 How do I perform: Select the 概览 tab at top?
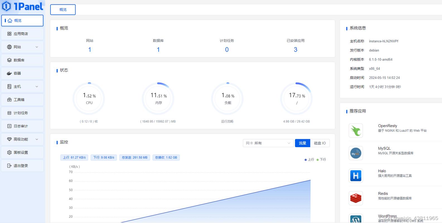pyautogui.click(x=63, y=9)
